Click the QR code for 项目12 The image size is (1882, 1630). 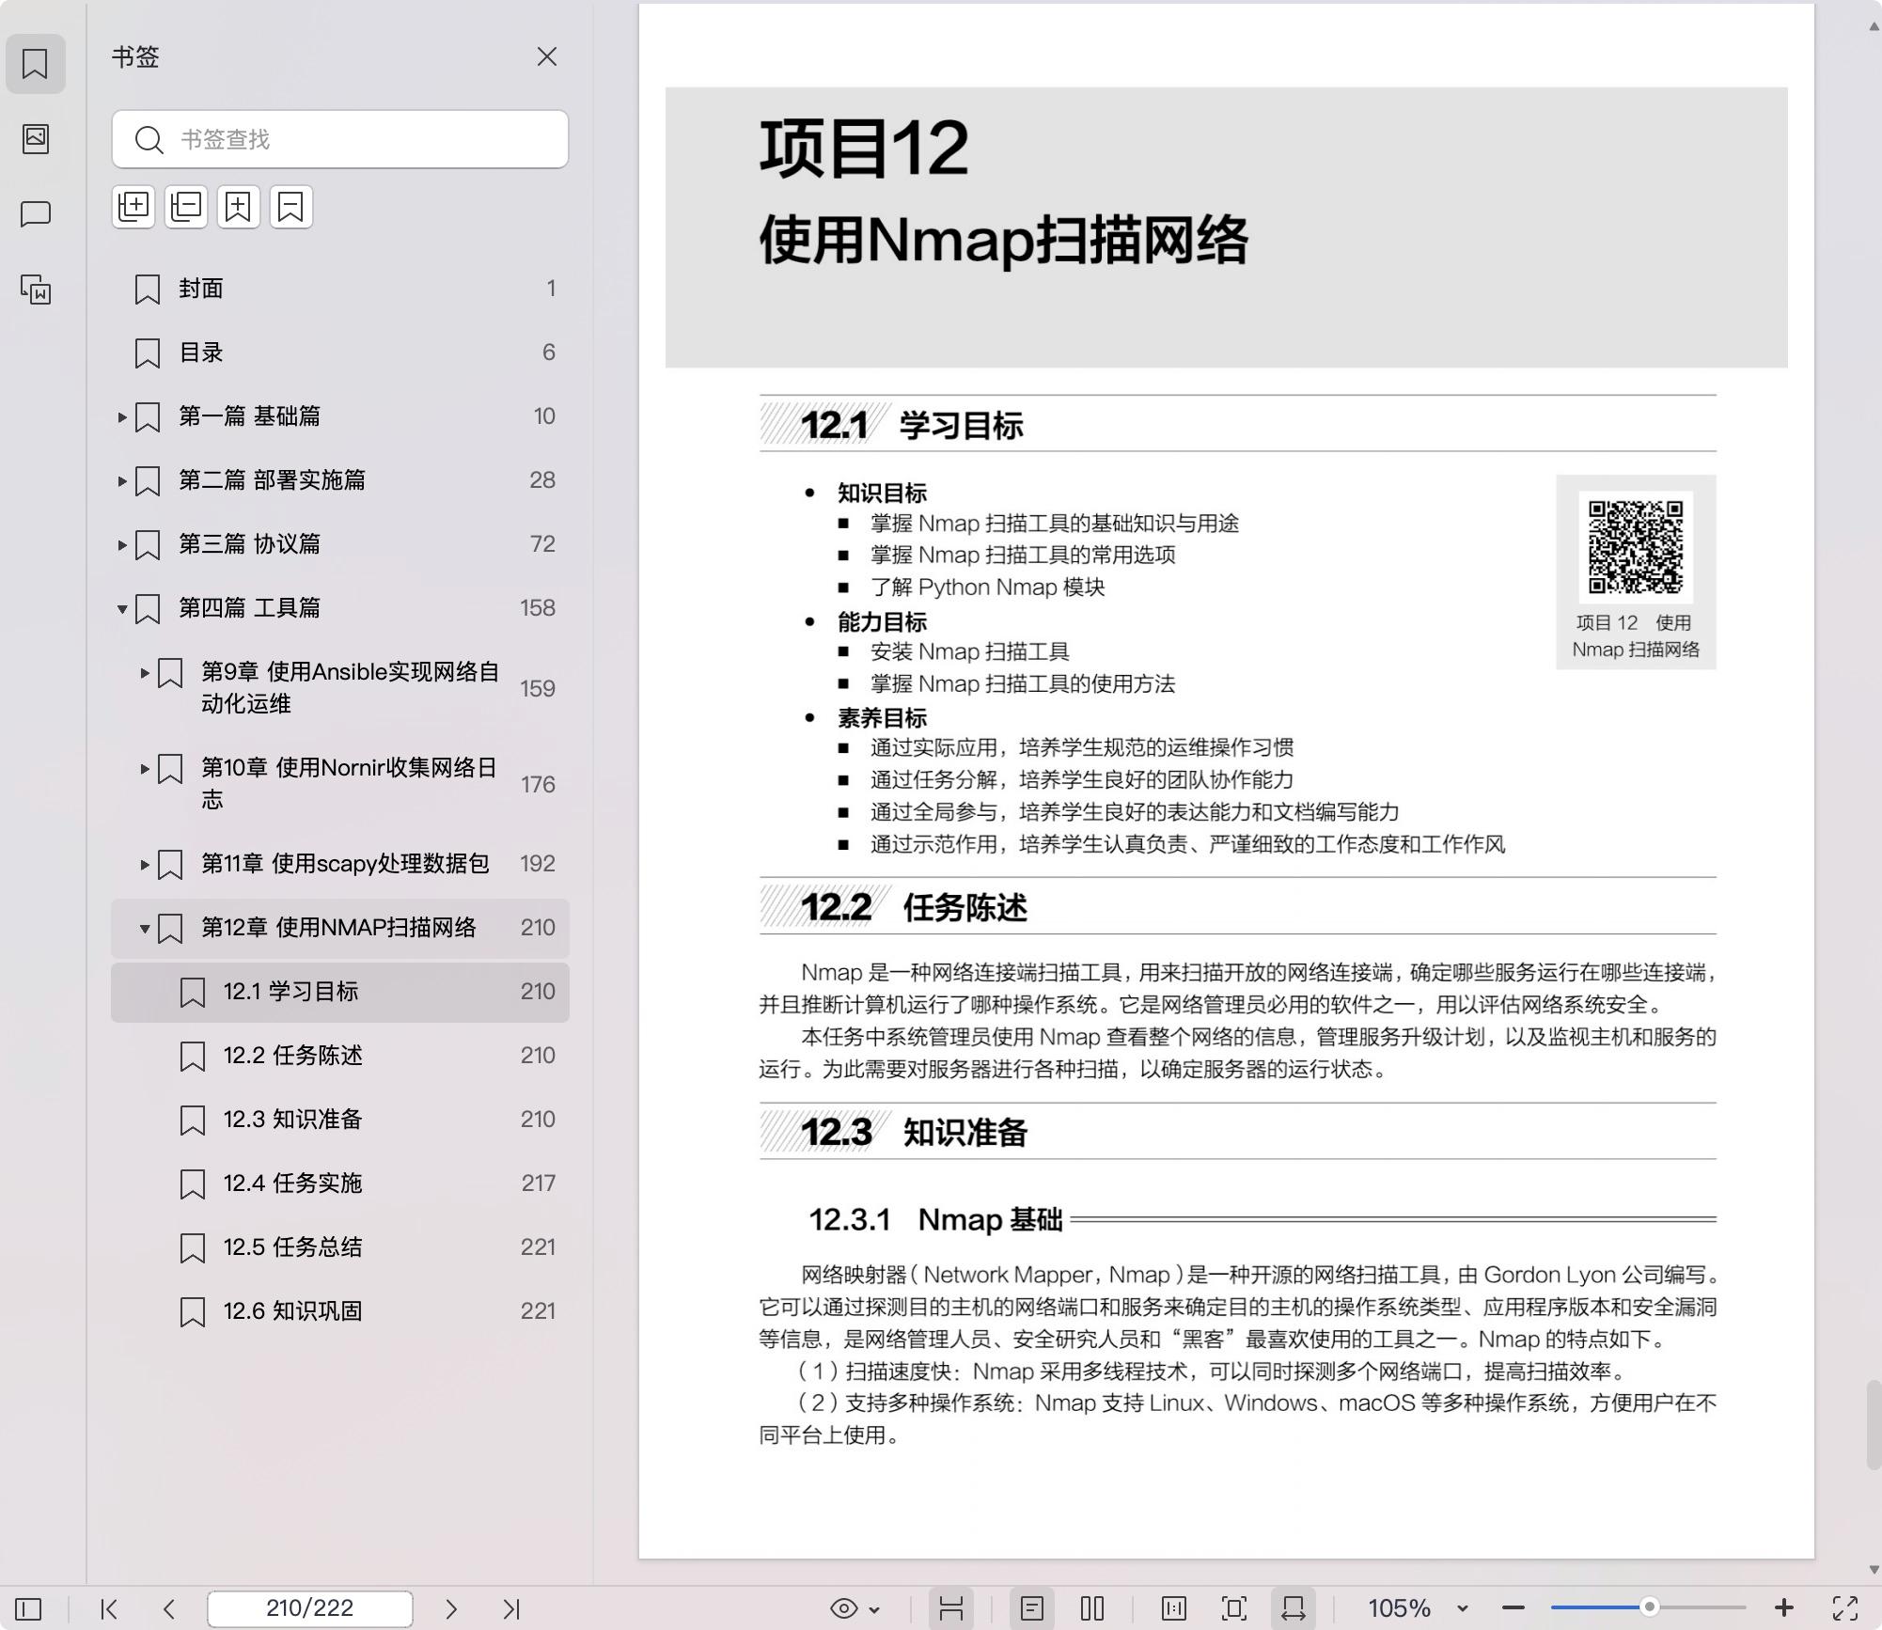(x=1636, y=547)
